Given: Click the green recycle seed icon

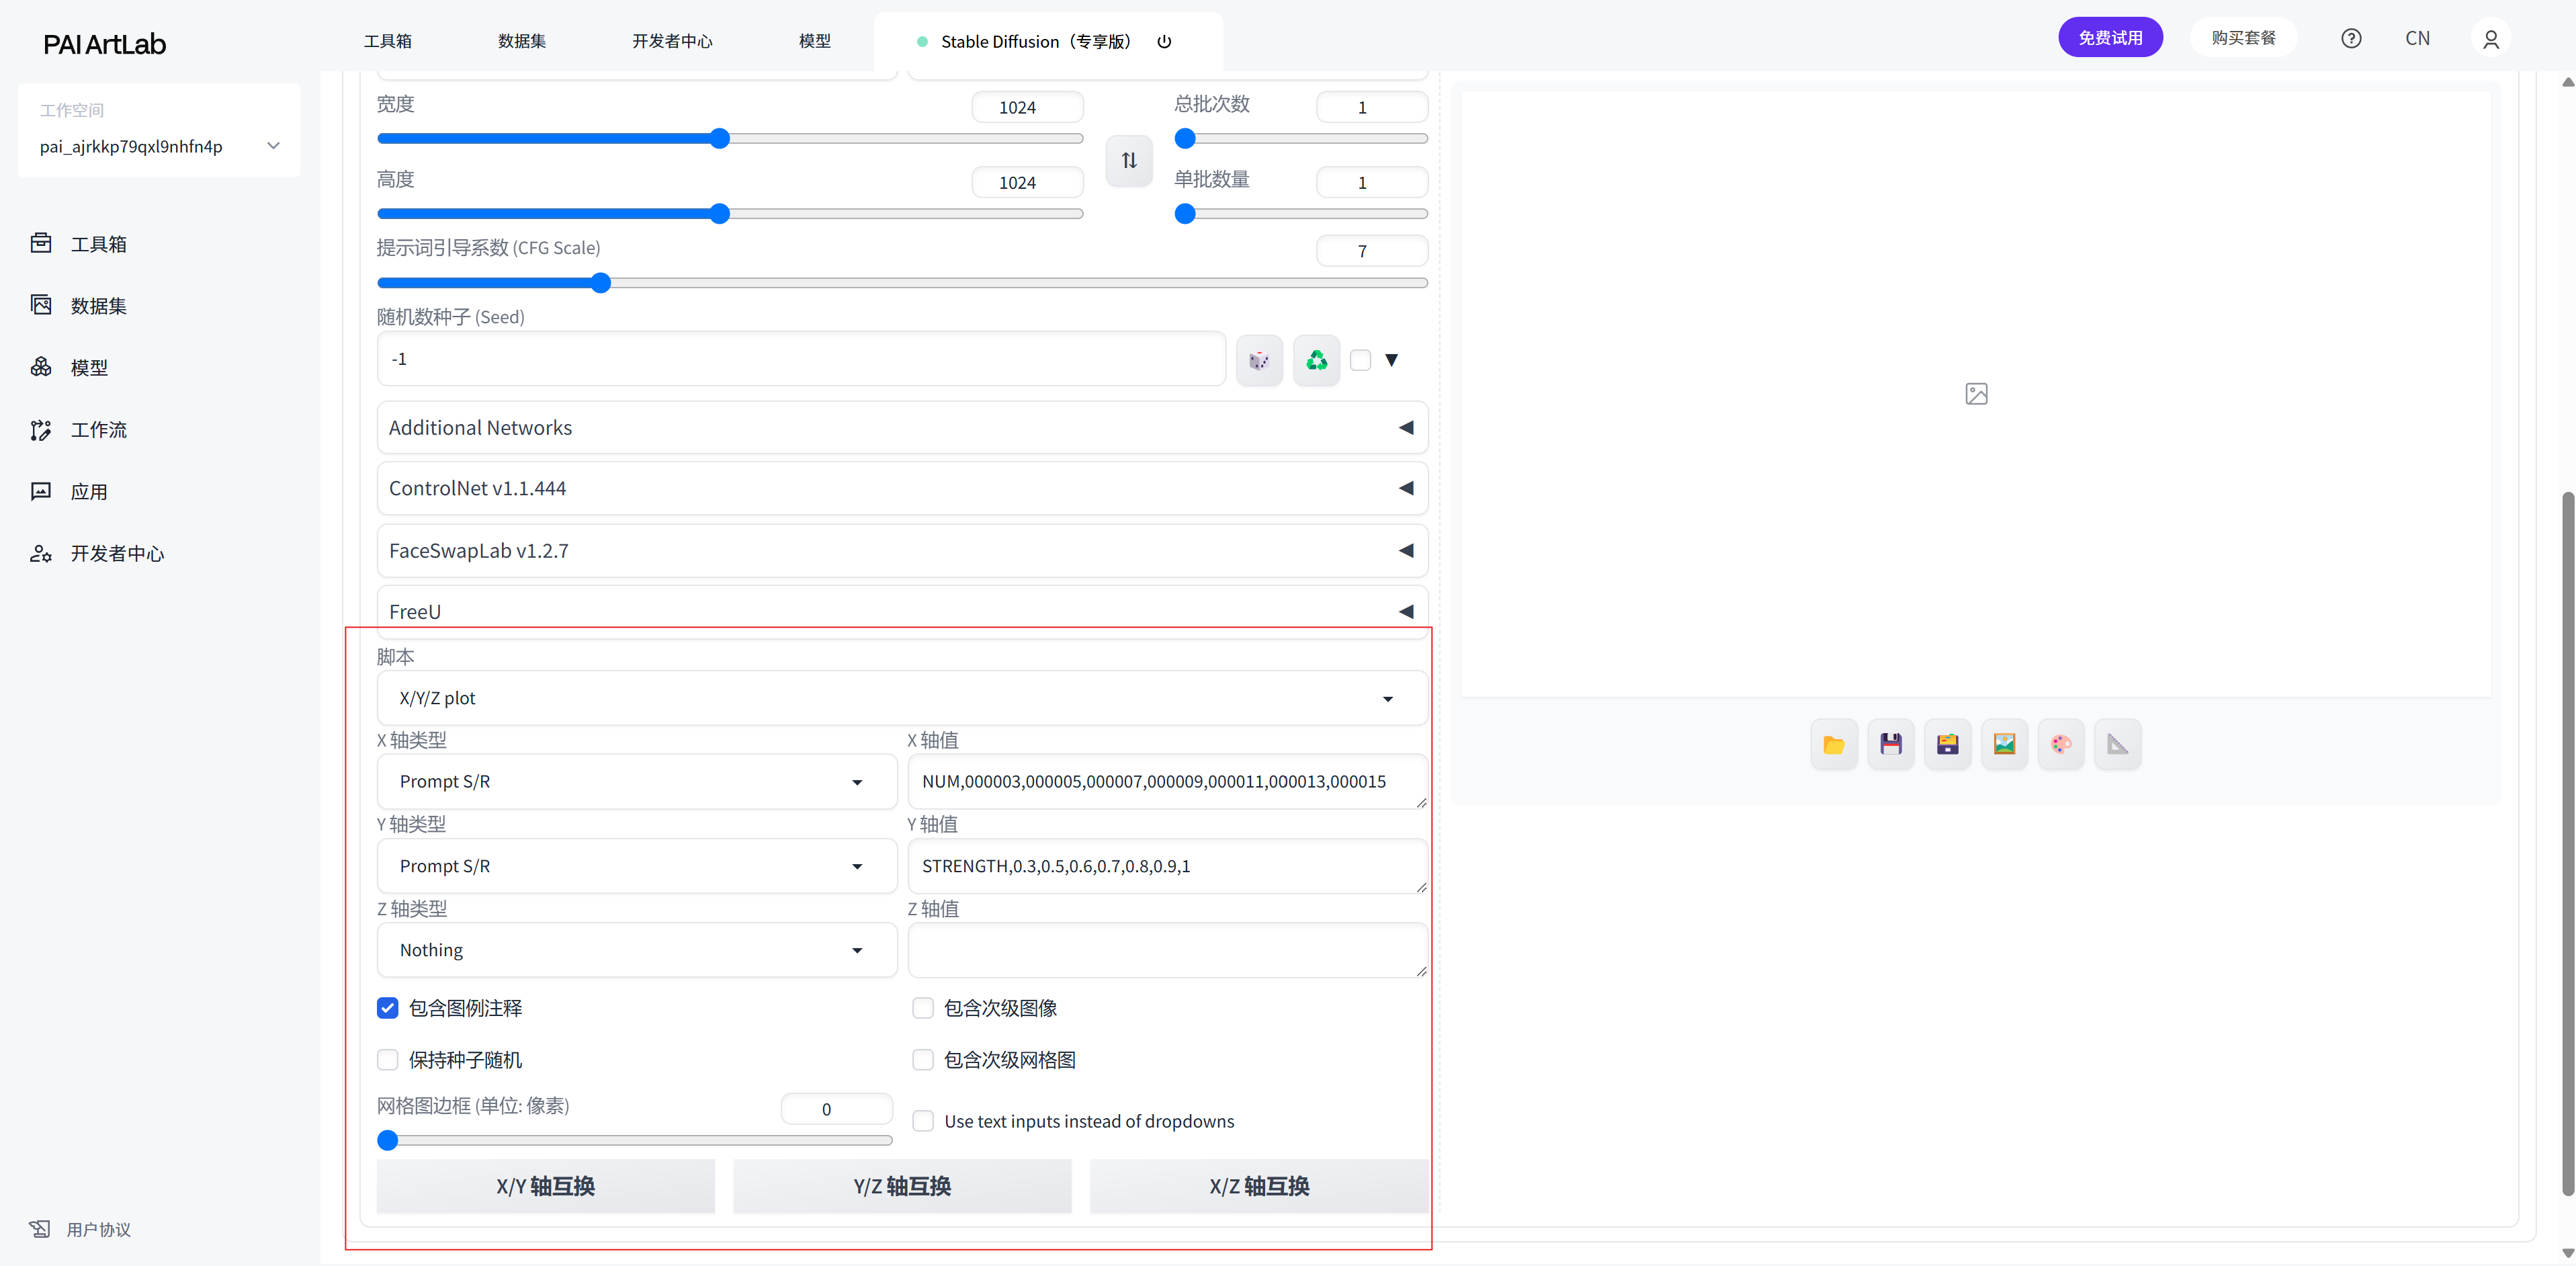Looking at the screenshot, I should [1316, 360].
